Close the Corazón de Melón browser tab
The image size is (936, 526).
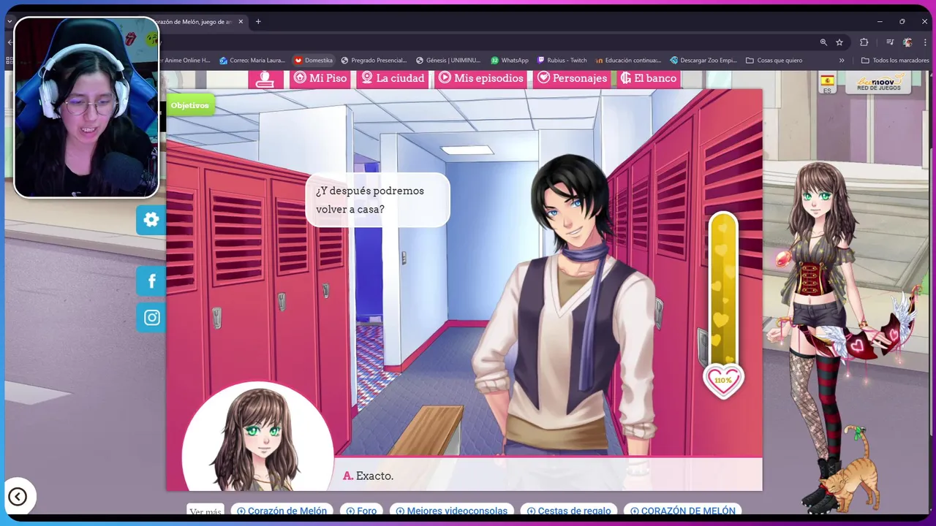click(241, 22)
